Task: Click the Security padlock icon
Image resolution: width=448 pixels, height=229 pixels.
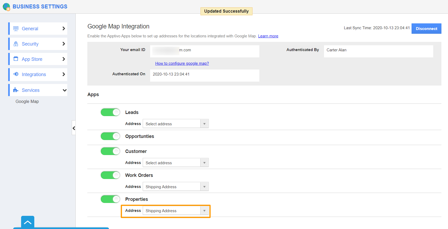Action: point(16,44)
